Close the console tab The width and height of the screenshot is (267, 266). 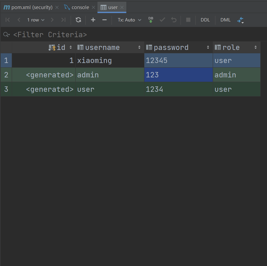tap(93, 7)
